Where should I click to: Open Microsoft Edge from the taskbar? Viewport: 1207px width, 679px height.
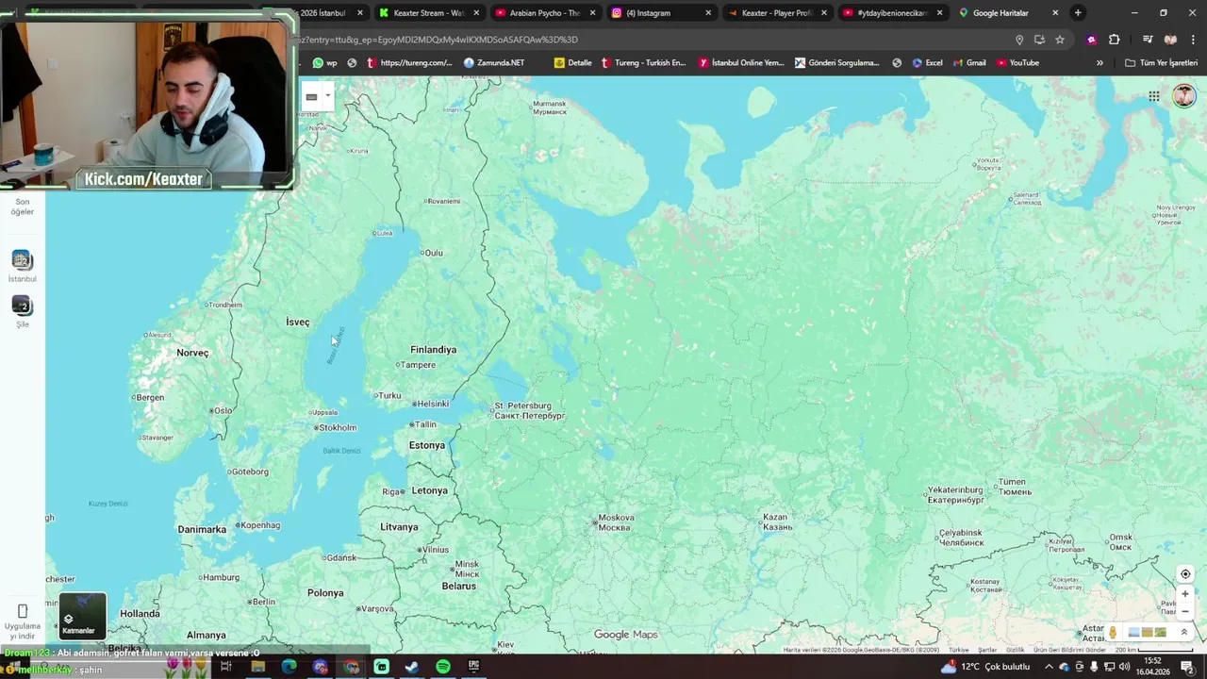point(289,667)
